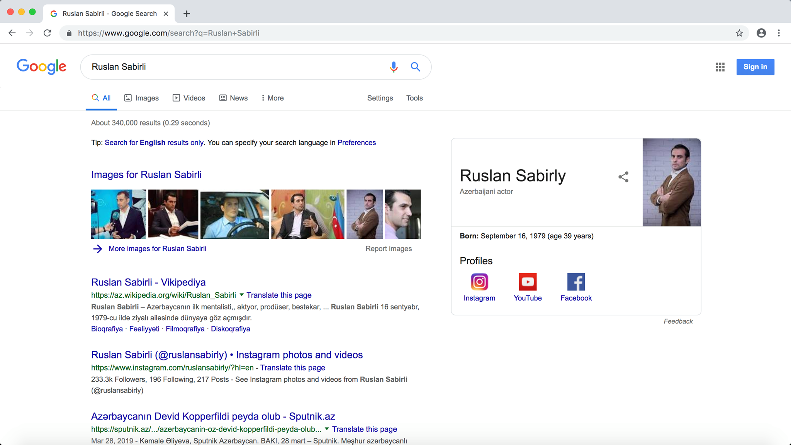
Task: Click the site lock icon in address bar
Action: pos(69,33)
